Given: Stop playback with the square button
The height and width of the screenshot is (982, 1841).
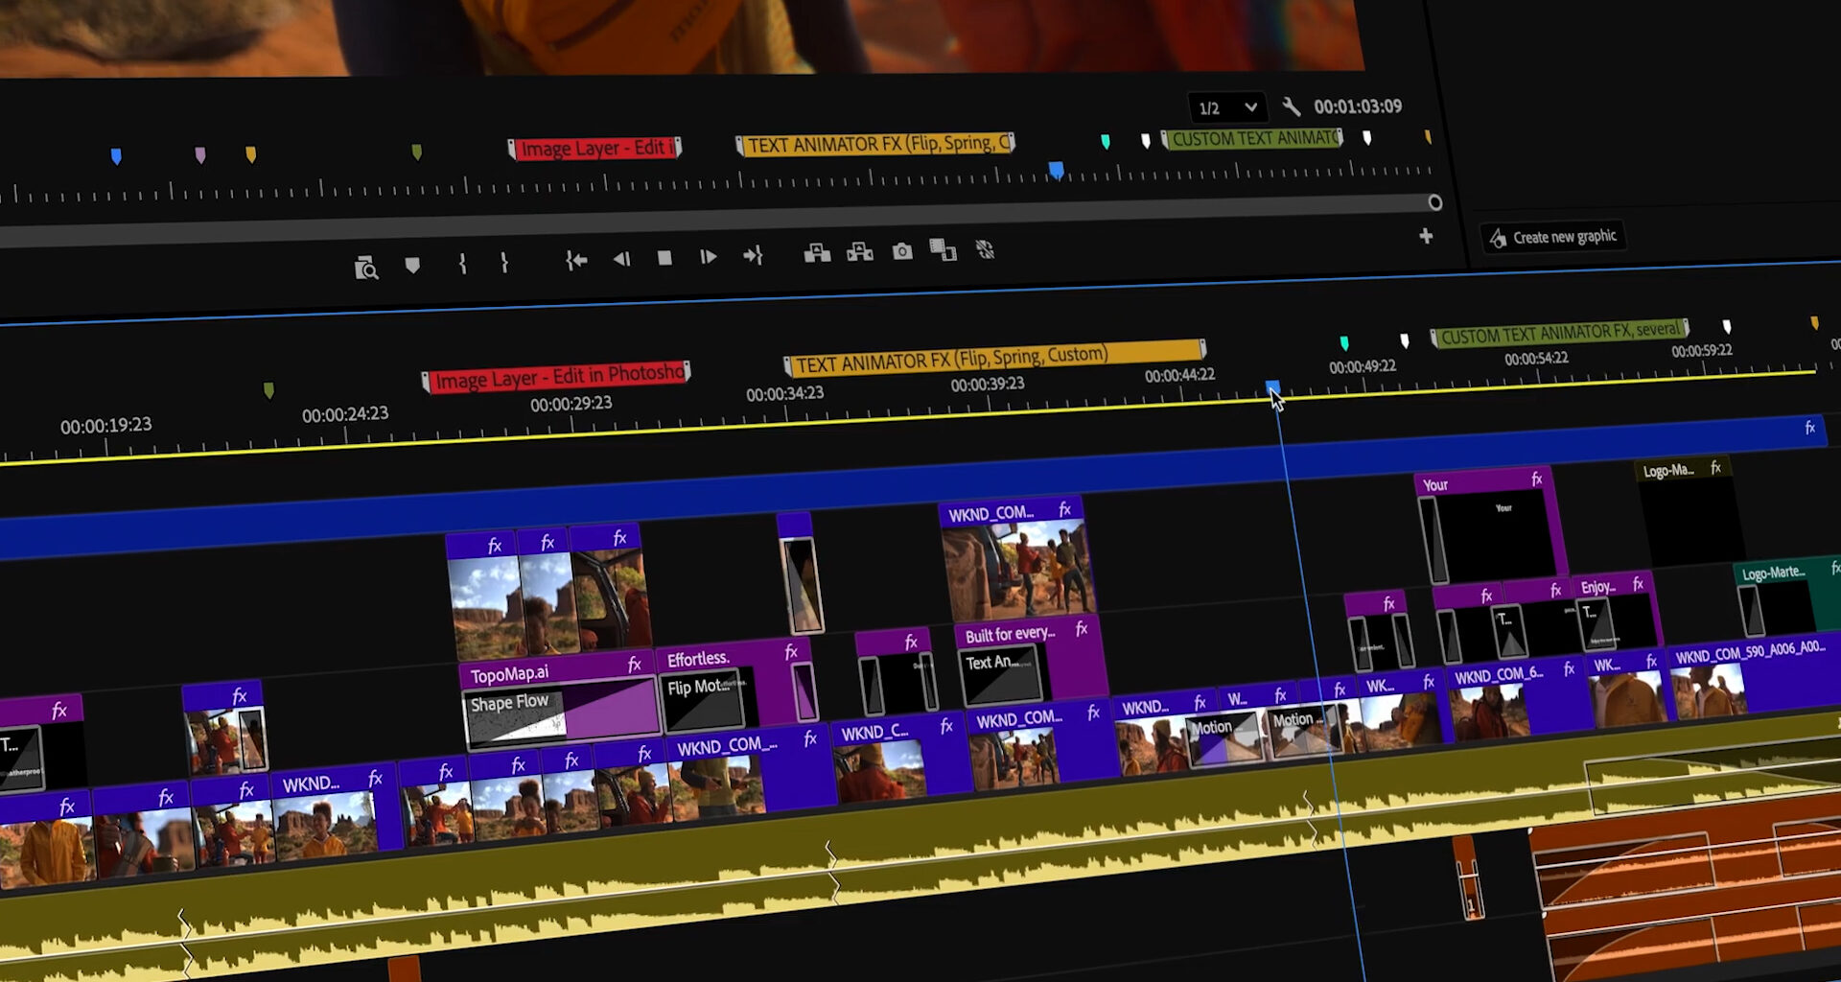Looking at the screenshot, I should coord(664,258).
